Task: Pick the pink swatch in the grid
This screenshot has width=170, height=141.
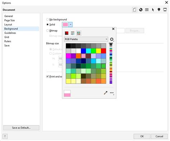Action: (83, 56)
